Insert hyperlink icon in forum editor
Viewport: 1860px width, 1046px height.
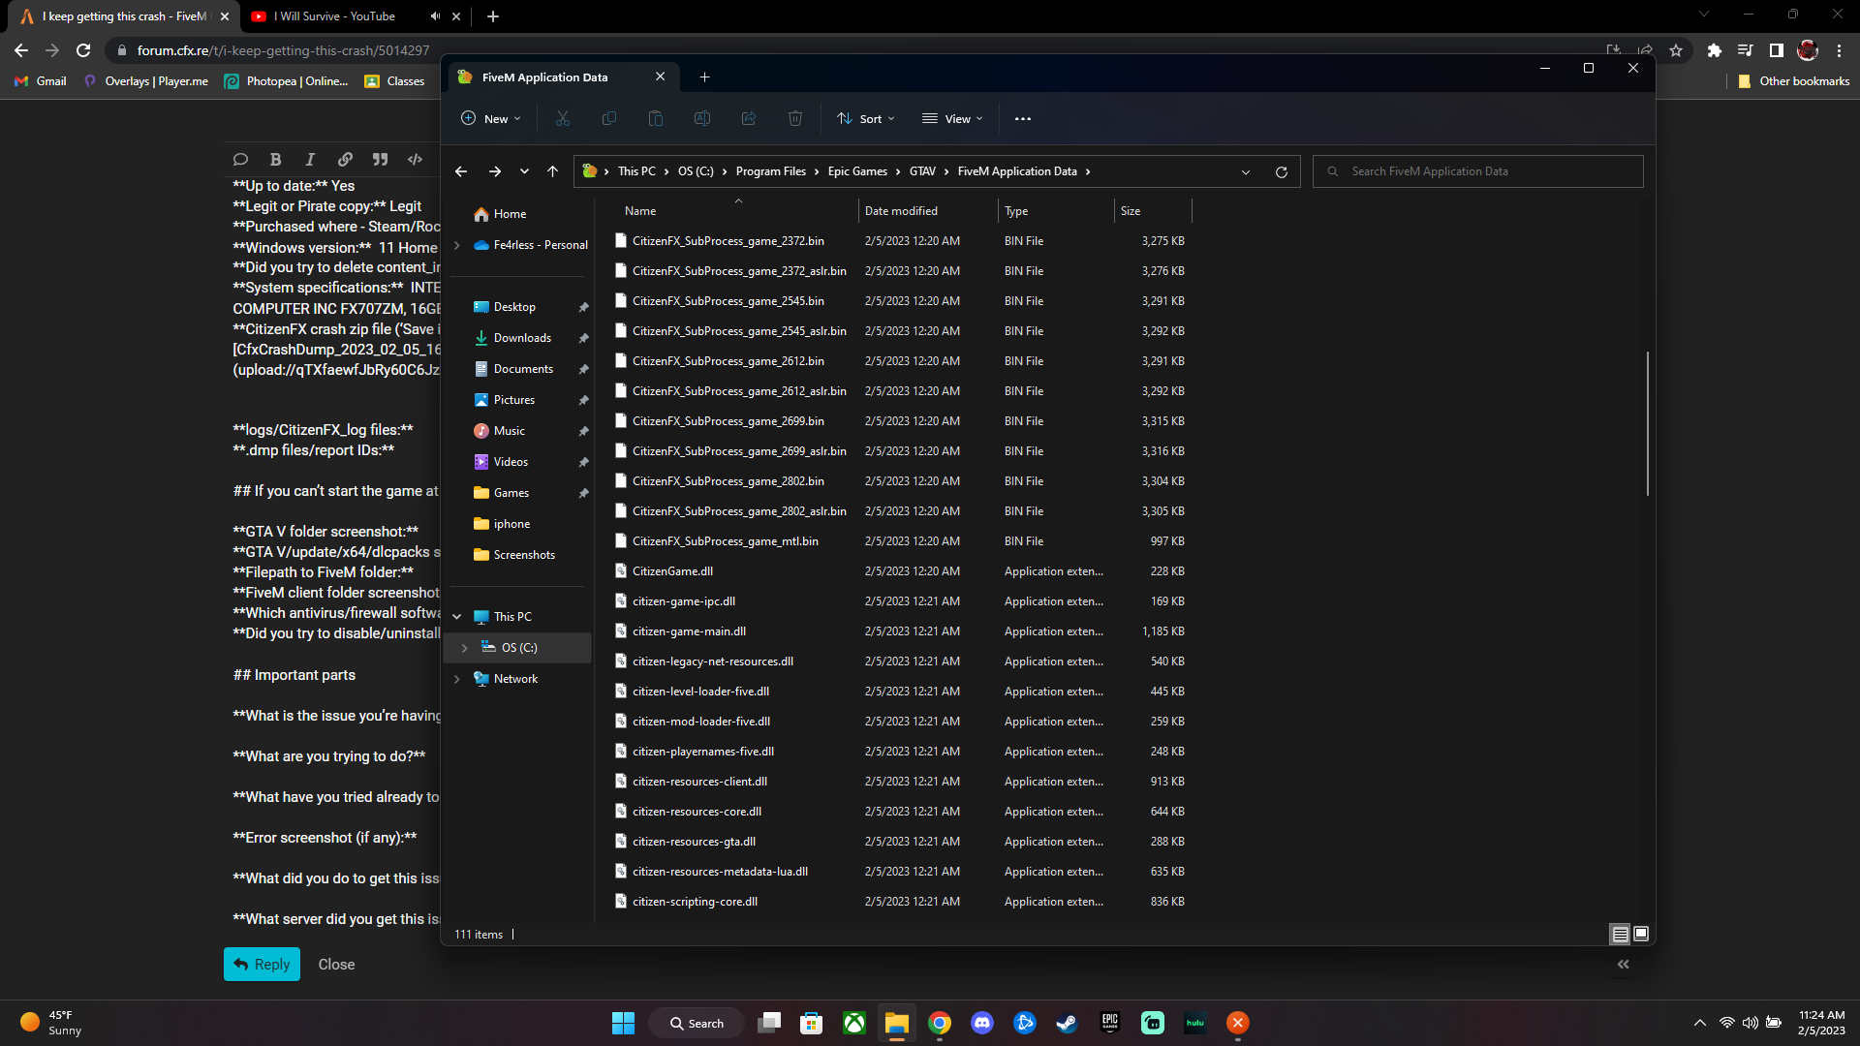click(345, 159)
